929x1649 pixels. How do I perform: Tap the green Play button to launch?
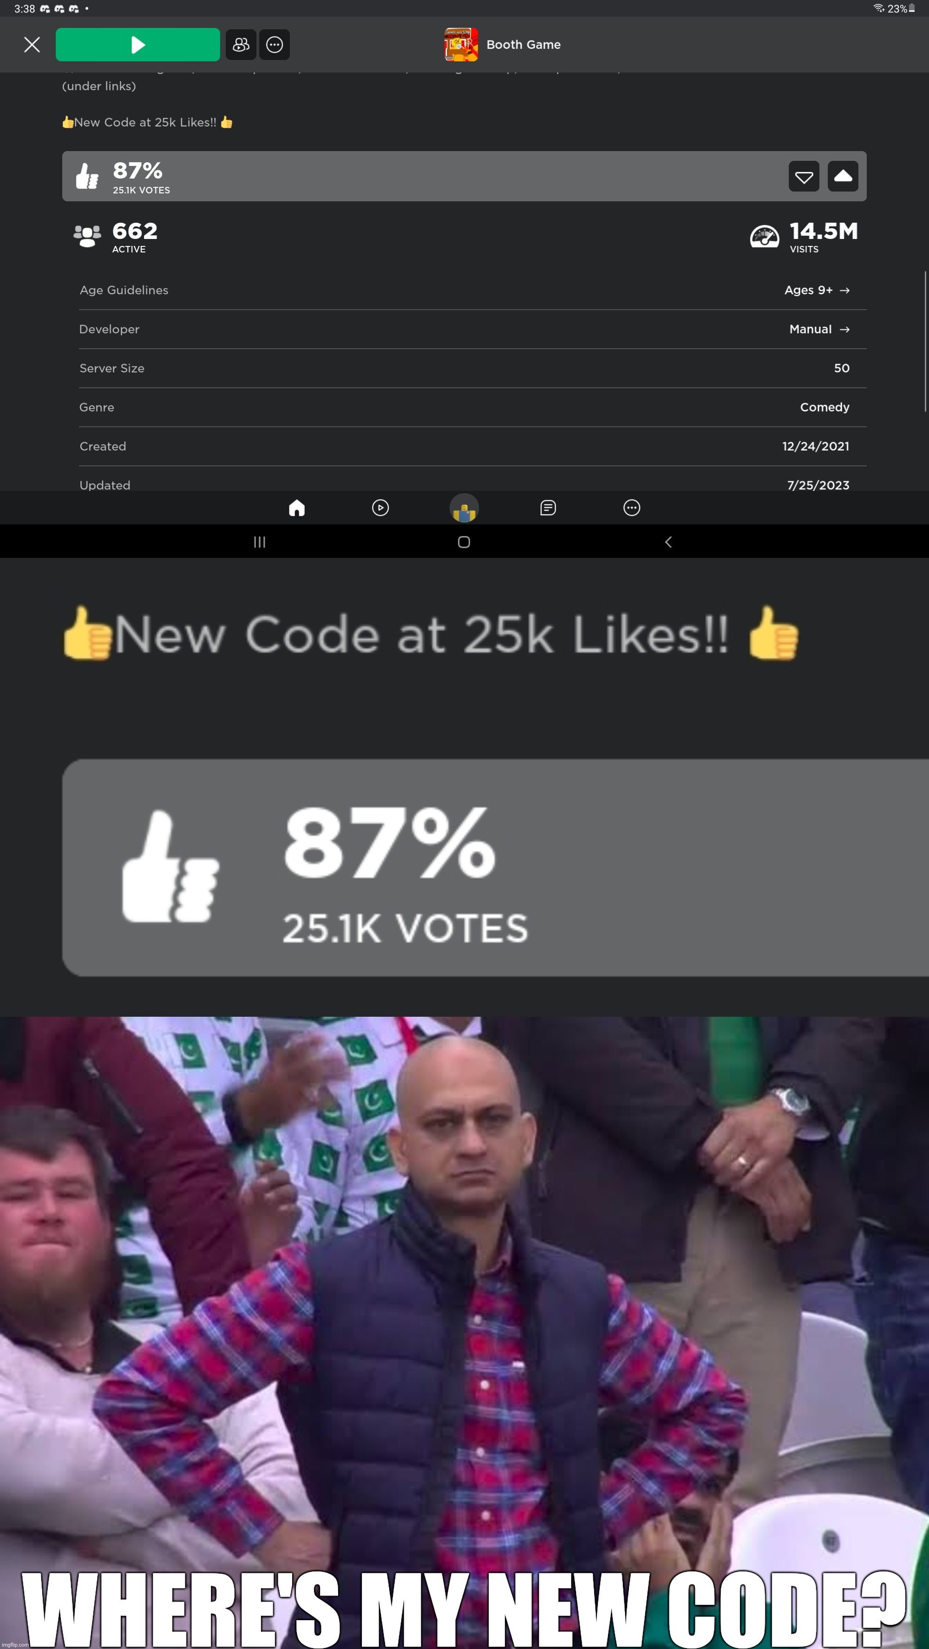pos(138,44)
